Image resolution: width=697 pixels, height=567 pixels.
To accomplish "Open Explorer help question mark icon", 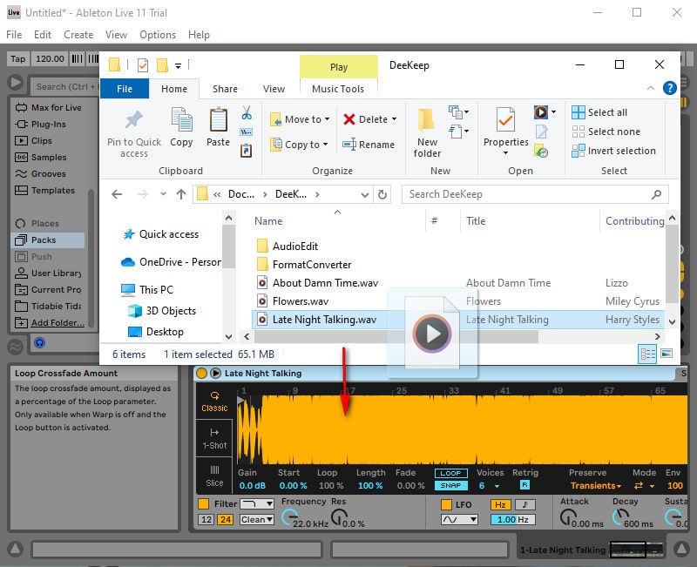I will point(669,88).
